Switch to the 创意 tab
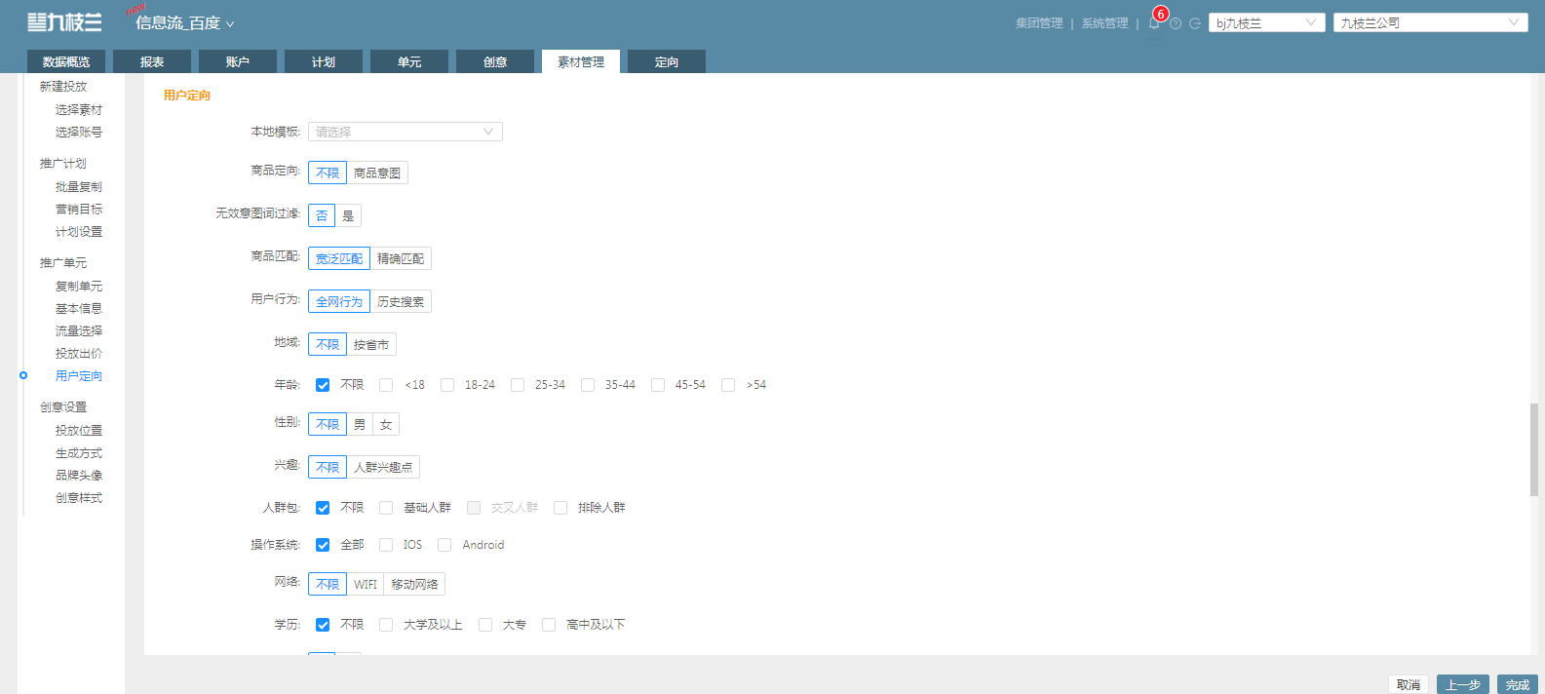1545x694 pixels. click(x=495, y=61)
